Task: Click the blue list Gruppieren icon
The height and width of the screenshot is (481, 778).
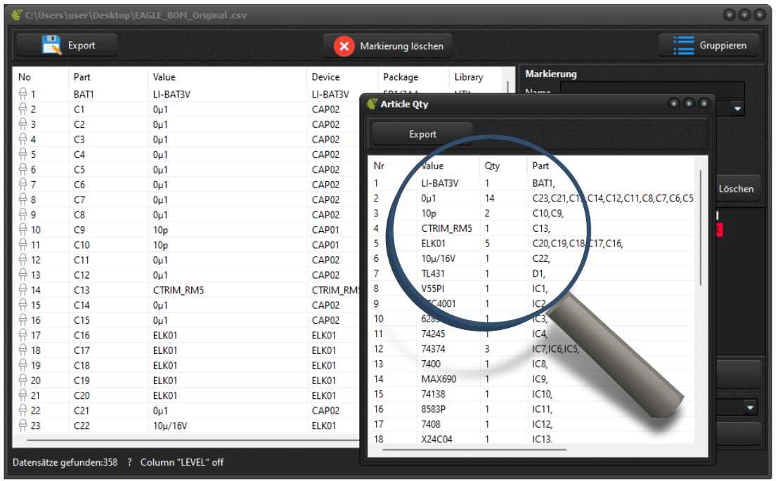Action: [683, 46]
